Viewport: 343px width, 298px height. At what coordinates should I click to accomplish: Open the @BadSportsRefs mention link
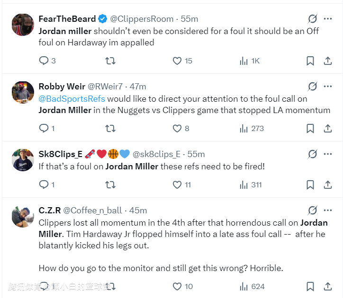(72, 99)
